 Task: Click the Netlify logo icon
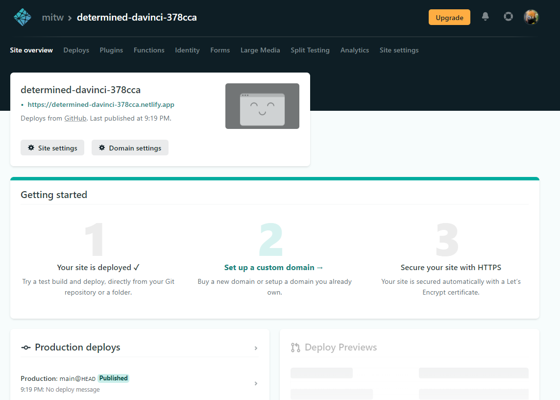click(23, 17)
